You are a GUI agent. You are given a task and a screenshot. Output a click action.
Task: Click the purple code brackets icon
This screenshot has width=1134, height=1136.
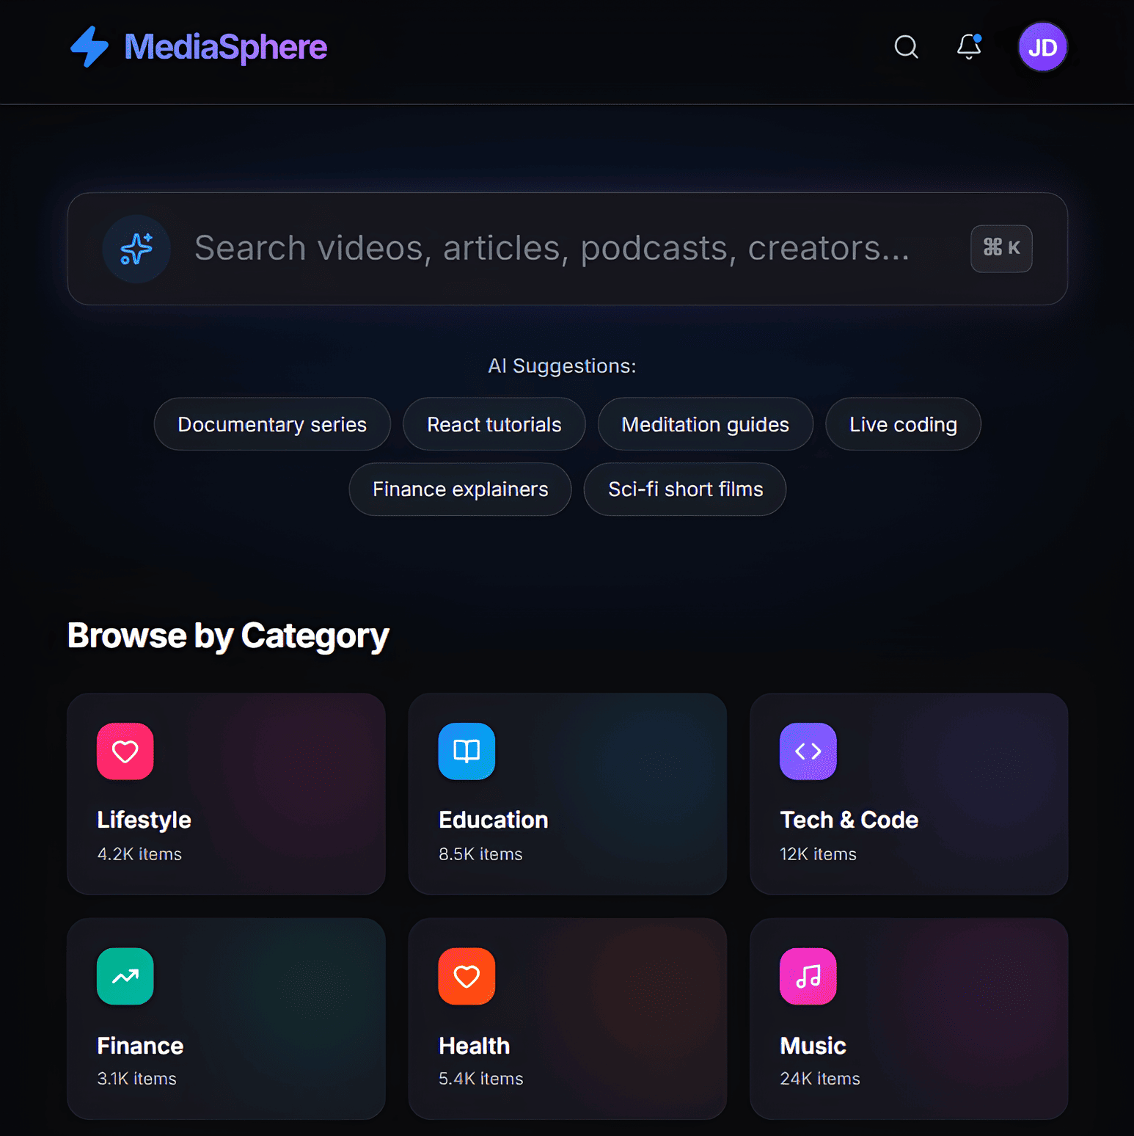click(808, 751)
